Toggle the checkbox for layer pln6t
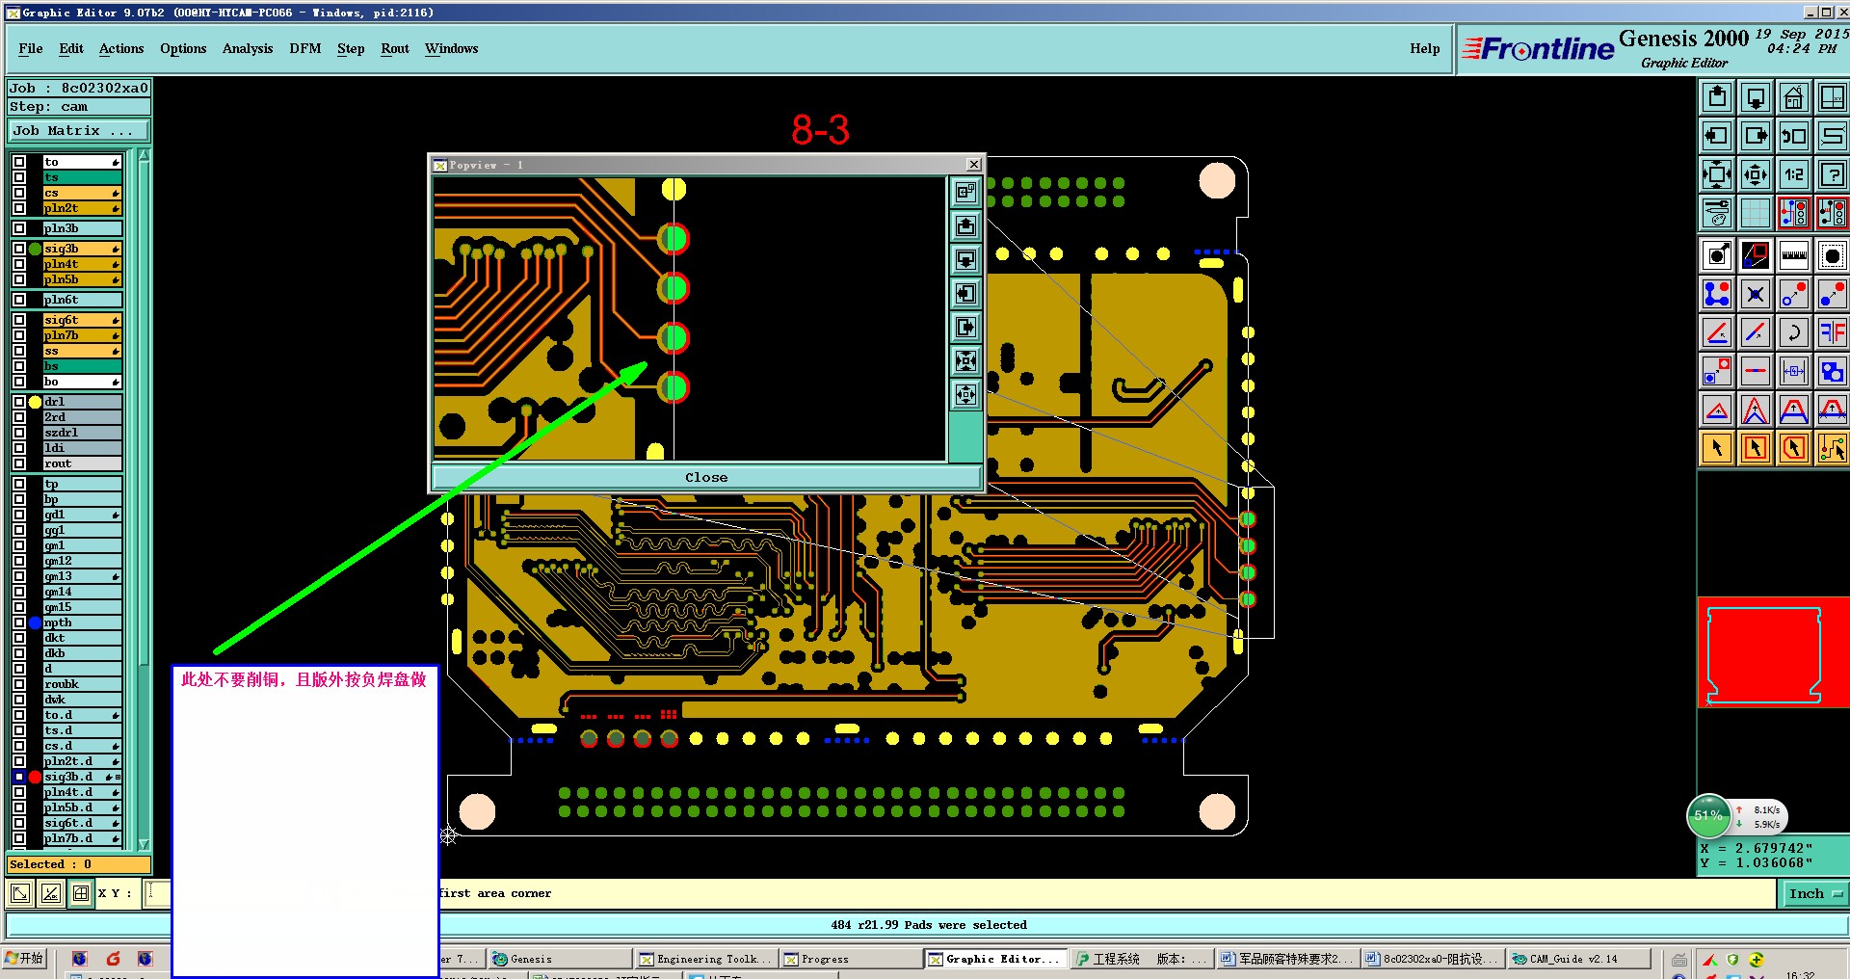The height and width of the screenshot is (979, 1850). tap(19, 300)
